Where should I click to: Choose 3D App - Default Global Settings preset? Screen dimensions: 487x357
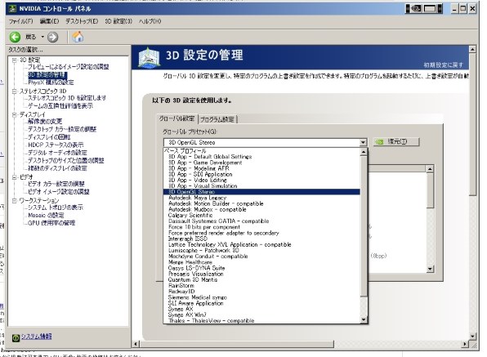210,157
